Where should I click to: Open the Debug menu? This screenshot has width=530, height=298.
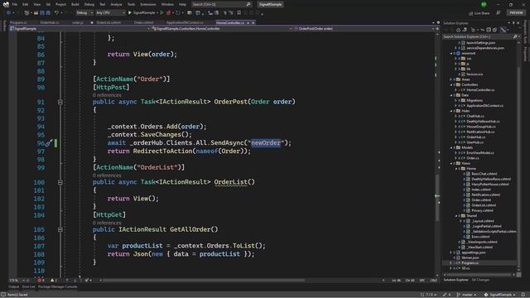coord(89,4)
